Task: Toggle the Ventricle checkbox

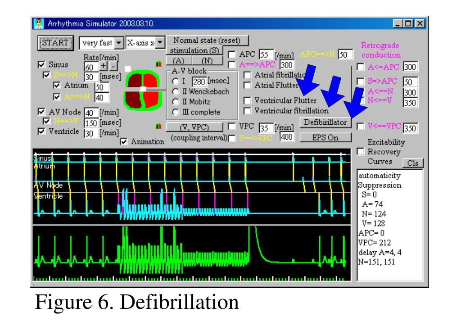Action: pos(42,131)
